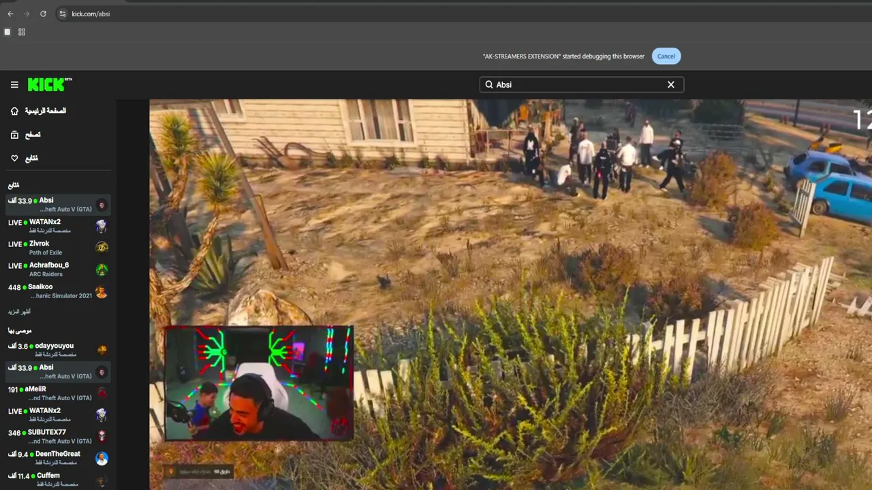The width and height of the screenshot is (872, 490).
Task: Click the search magnifier icon
Action: coord(488,84)
